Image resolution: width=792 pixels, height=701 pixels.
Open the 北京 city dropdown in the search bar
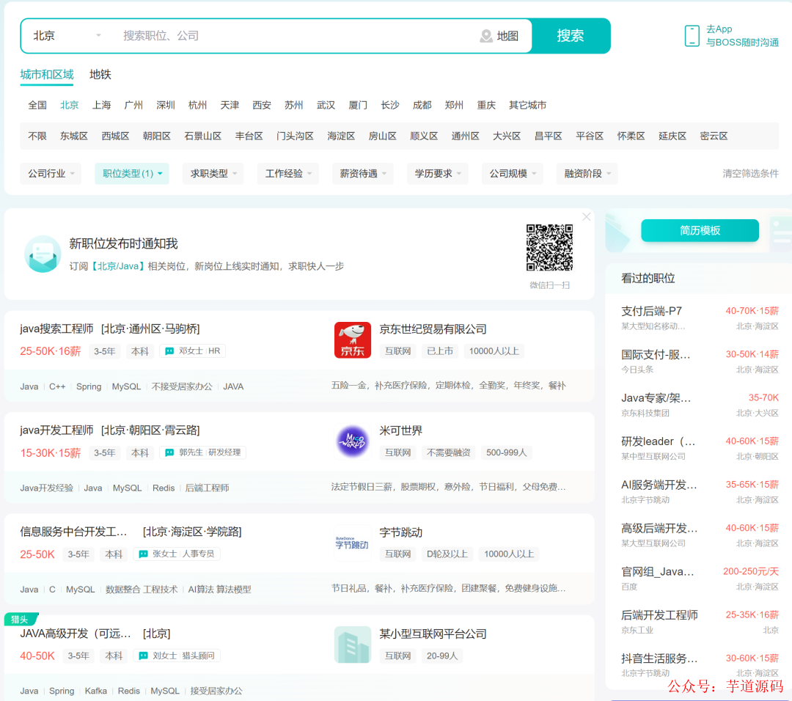(67, 36)
